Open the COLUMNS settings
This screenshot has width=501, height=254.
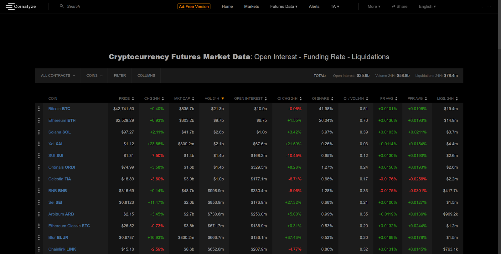pyautogui.click(x=146, y=76)
